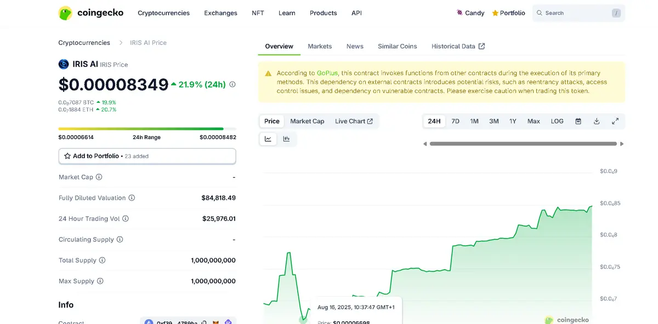Screen dimensions: 658x324
Task: Switch to the Overview tab
Action: coord(279,46)
